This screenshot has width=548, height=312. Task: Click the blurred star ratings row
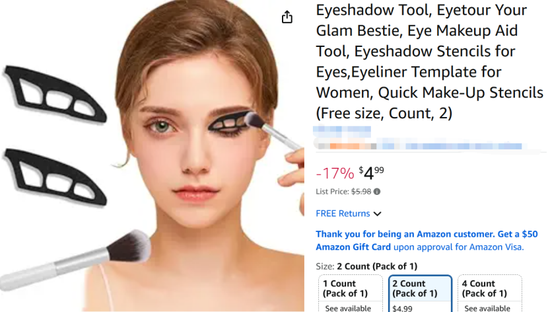(x=419, y=145)
